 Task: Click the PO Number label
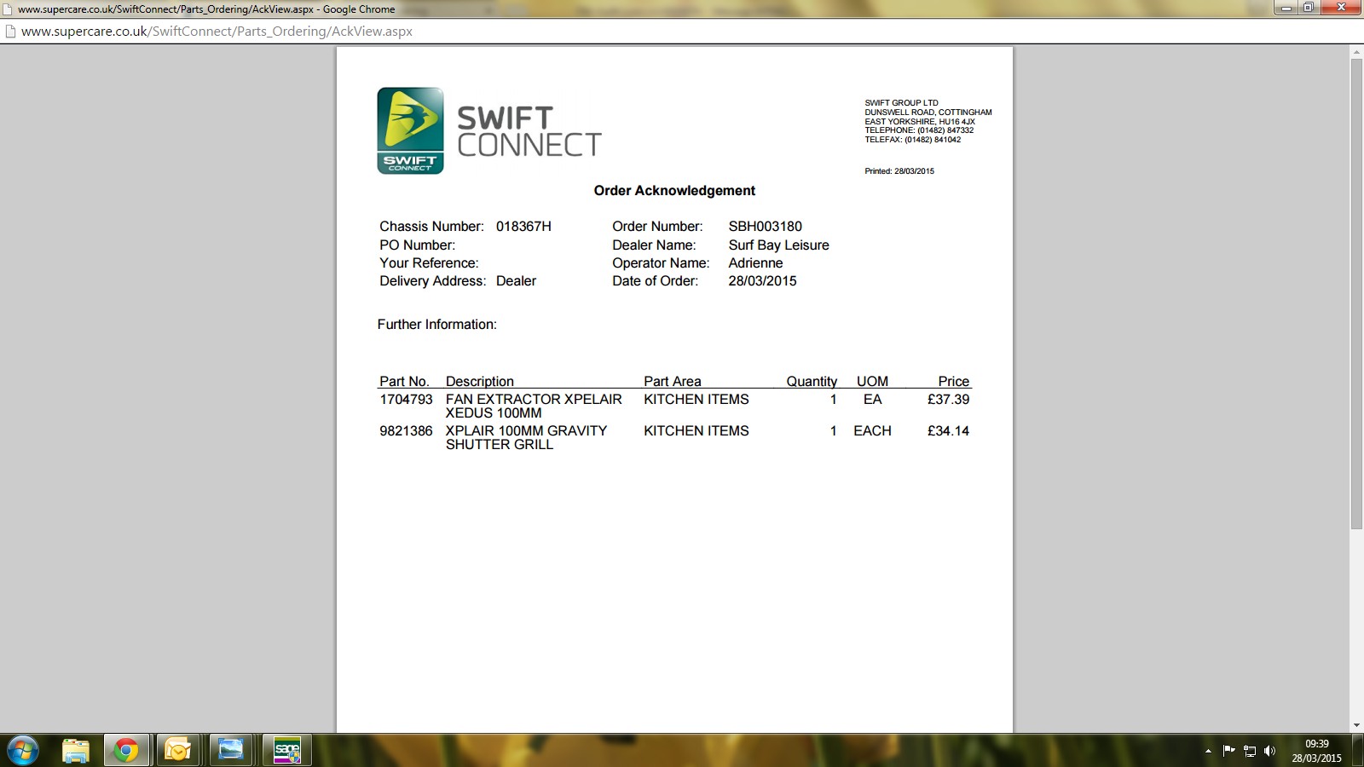417,245
